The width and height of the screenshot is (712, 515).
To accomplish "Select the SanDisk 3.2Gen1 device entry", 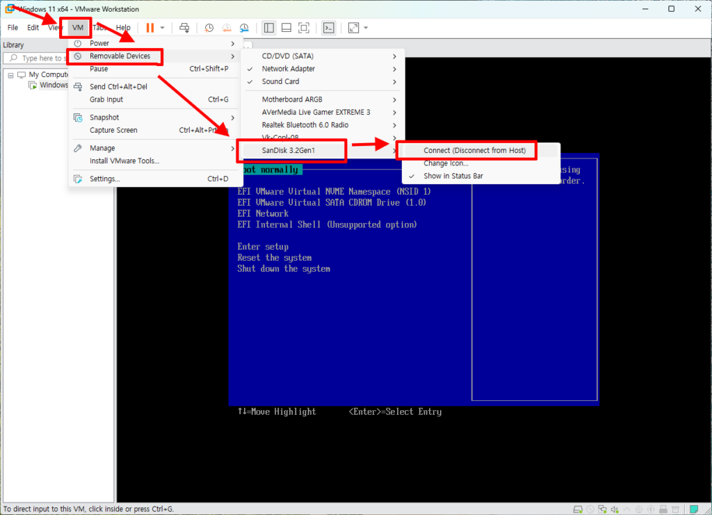I will [323, 150].
